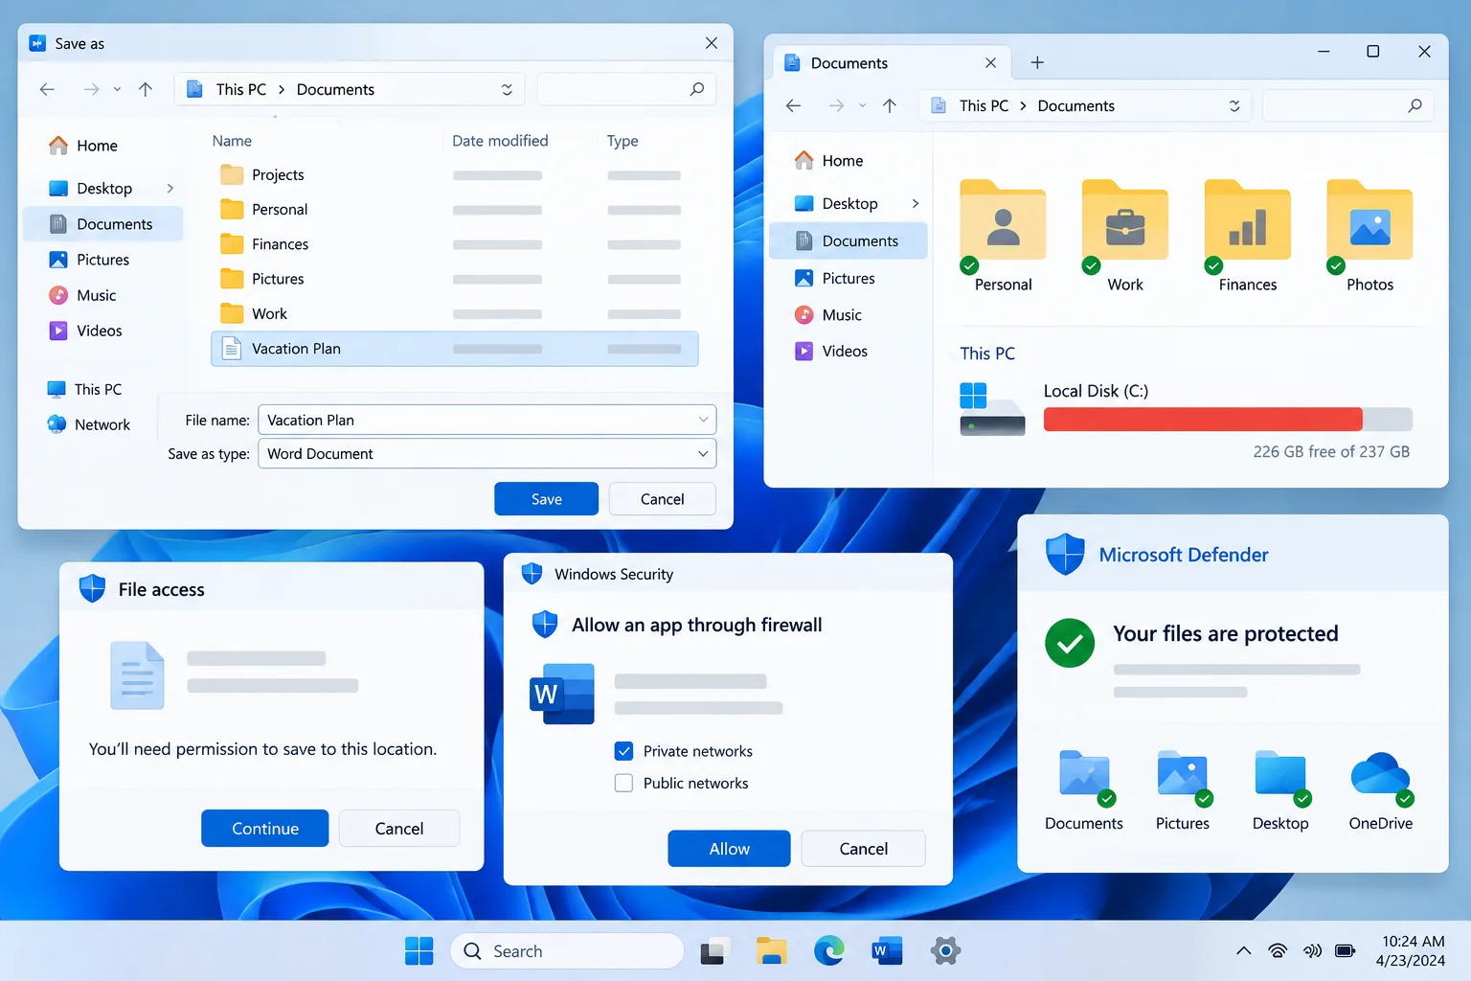Click the taskbar Search box
1471x981 pixels.
[x=567, y=951]
